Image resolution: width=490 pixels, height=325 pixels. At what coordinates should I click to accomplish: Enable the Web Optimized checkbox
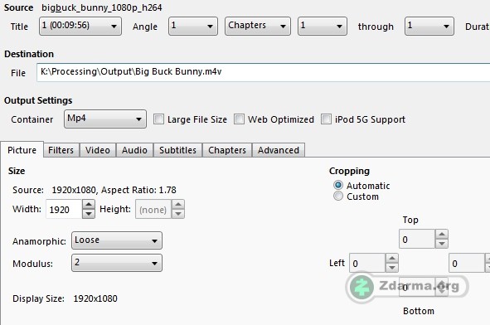pyautogui.click(x=239, y=119)
